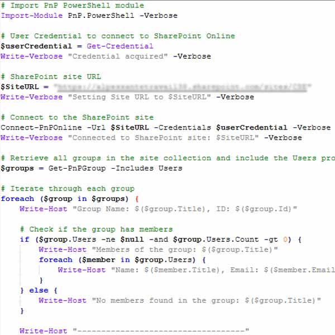This screenshot has width=335, height=335.
Task: Click the blurred site URL string value
Action: pos(182,87)
